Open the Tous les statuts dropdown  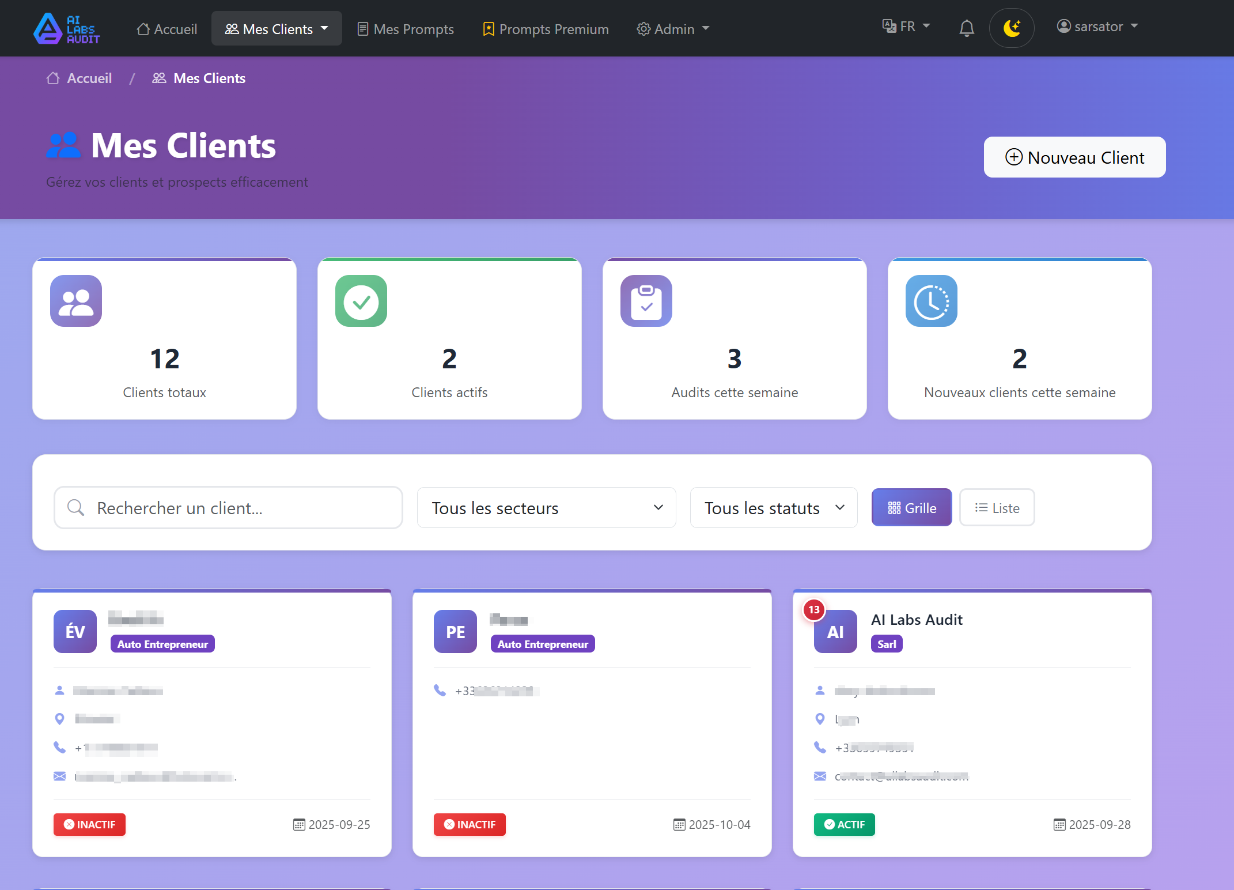773,508
